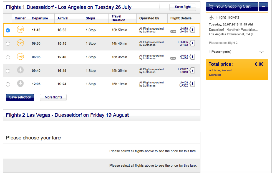
Task: Select the 06:05 departure flight radio button
Action: coord(8,57)
